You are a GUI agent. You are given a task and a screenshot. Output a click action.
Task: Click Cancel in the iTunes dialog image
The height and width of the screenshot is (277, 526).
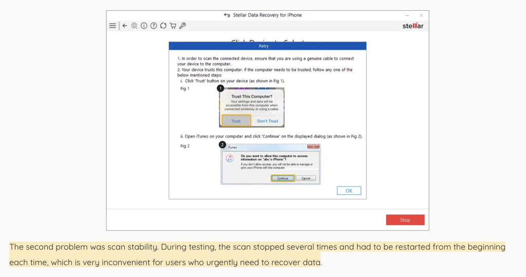click(306, 178)
